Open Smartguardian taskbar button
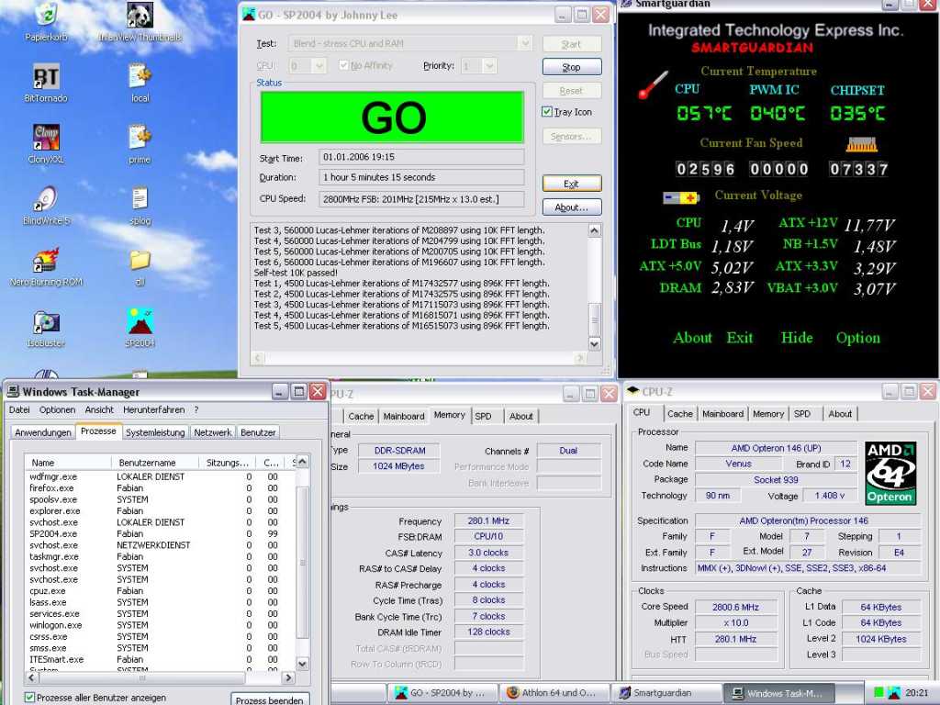 [666, 692]
